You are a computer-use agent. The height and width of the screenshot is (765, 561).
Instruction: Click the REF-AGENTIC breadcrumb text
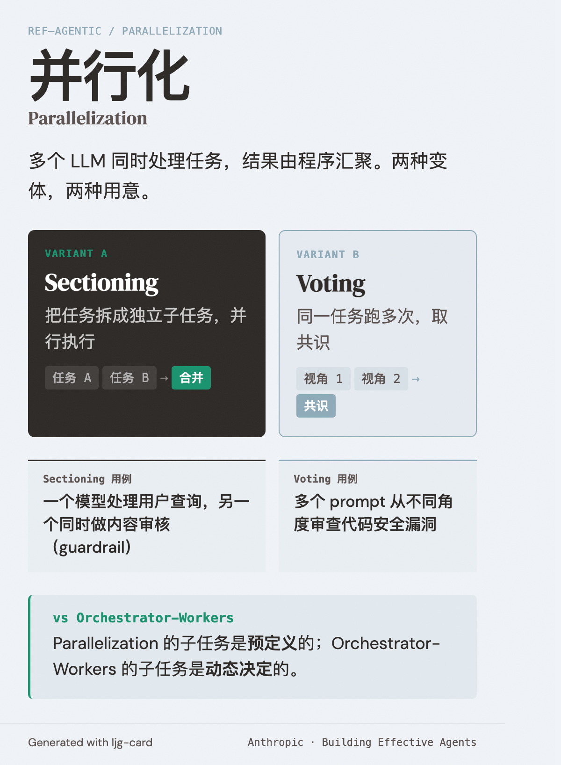(65, 31)
